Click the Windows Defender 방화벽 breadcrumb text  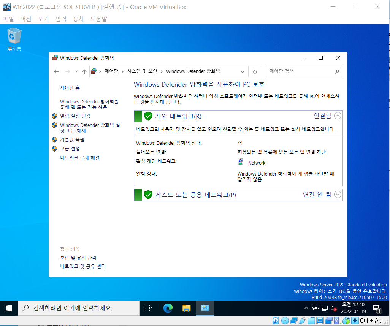tap(193, 71)
